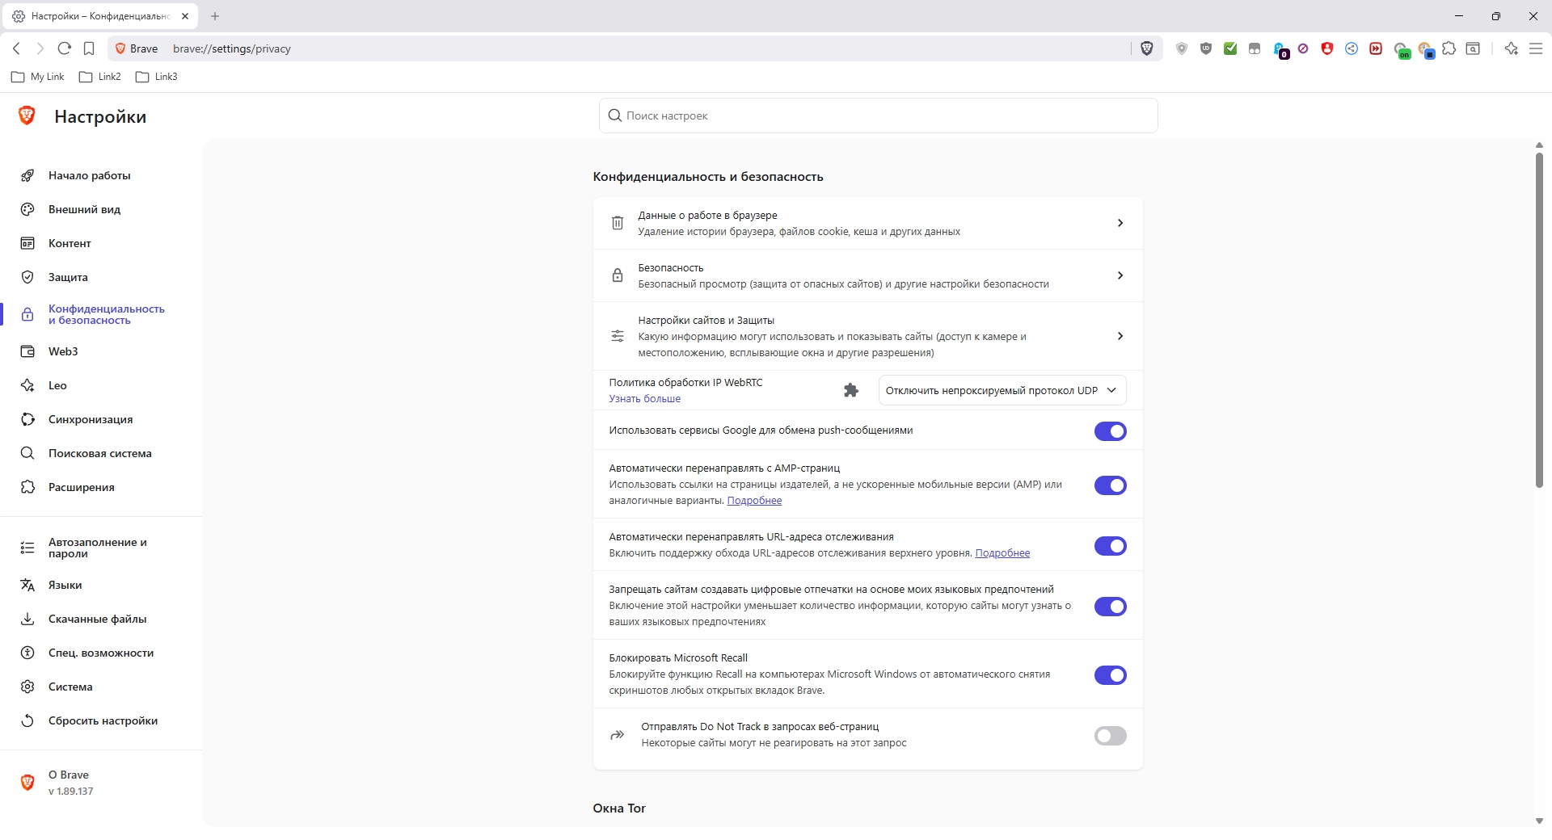Reload the current page
Image resolution: width=1552 pixels, height=840 pixels.
(65, 48)
